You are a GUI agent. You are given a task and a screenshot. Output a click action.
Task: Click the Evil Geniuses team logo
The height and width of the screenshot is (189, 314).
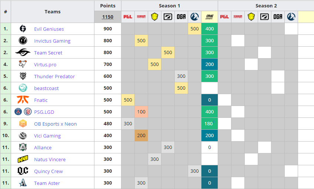coord(23,29)
